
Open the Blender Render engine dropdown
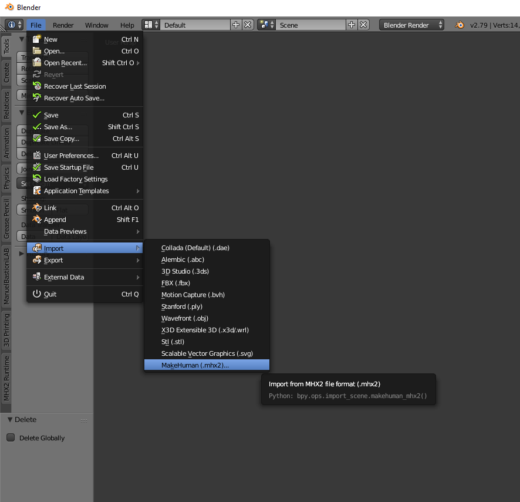pos(412,25)
